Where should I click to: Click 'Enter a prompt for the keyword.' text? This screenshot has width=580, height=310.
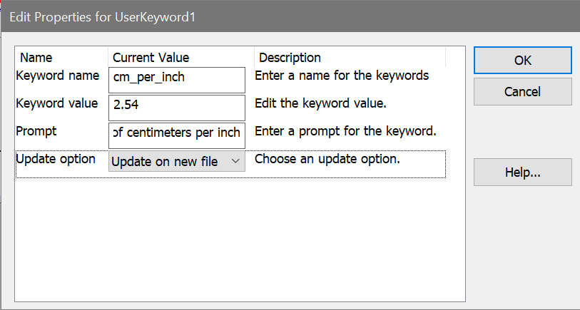click(x=345, y=131)
